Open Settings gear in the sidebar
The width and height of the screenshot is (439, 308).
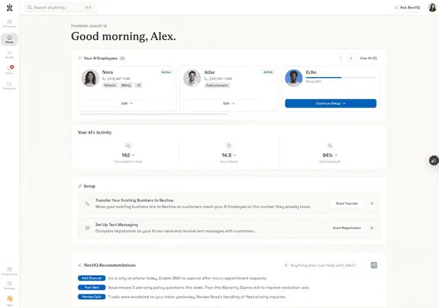(x=10, y=285)
